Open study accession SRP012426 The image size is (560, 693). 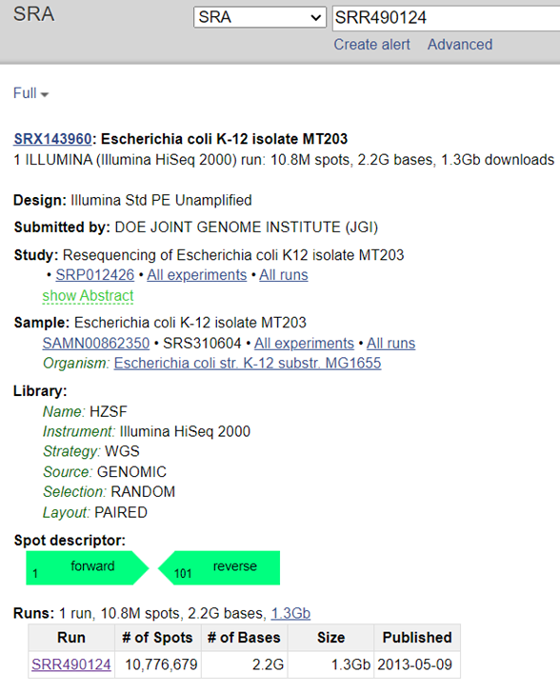[94, 275]
